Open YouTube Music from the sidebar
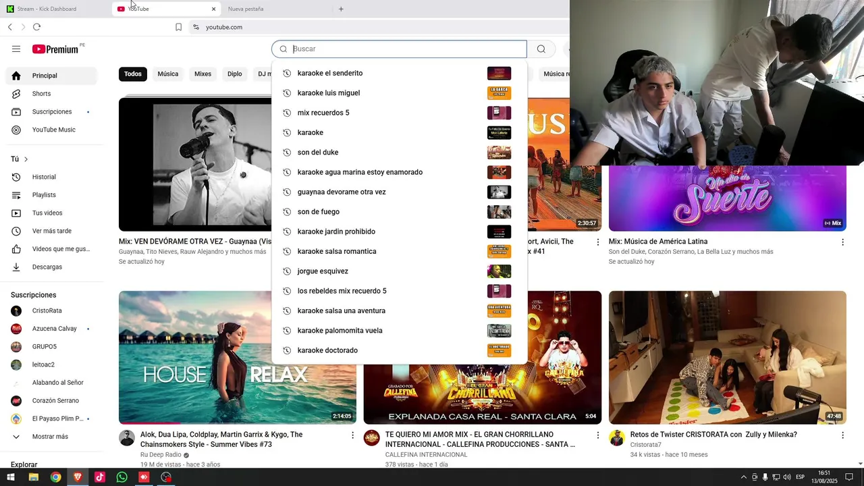The width and height of the screenshot is (864, 486). click(51, 130)
